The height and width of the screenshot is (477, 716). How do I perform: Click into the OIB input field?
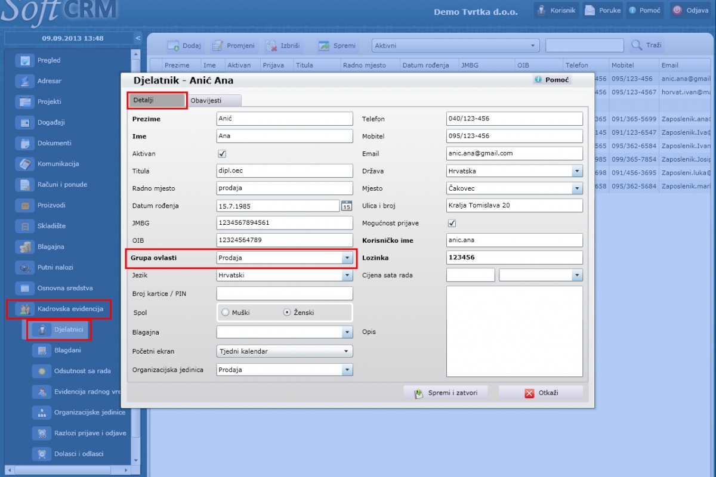[285, 240]
